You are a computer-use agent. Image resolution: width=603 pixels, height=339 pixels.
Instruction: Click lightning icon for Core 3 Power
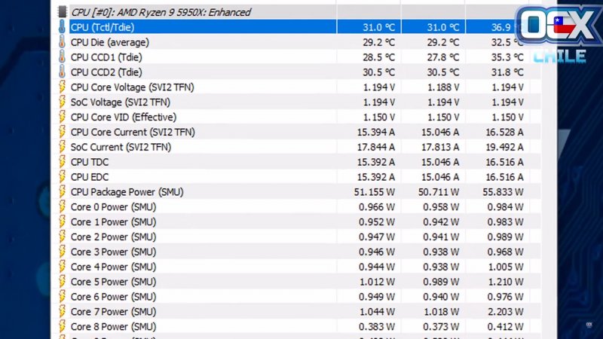point(62,252)
